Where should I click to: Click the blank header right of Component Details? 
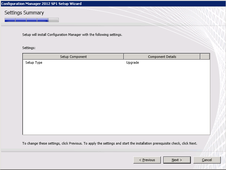point(205,57)
